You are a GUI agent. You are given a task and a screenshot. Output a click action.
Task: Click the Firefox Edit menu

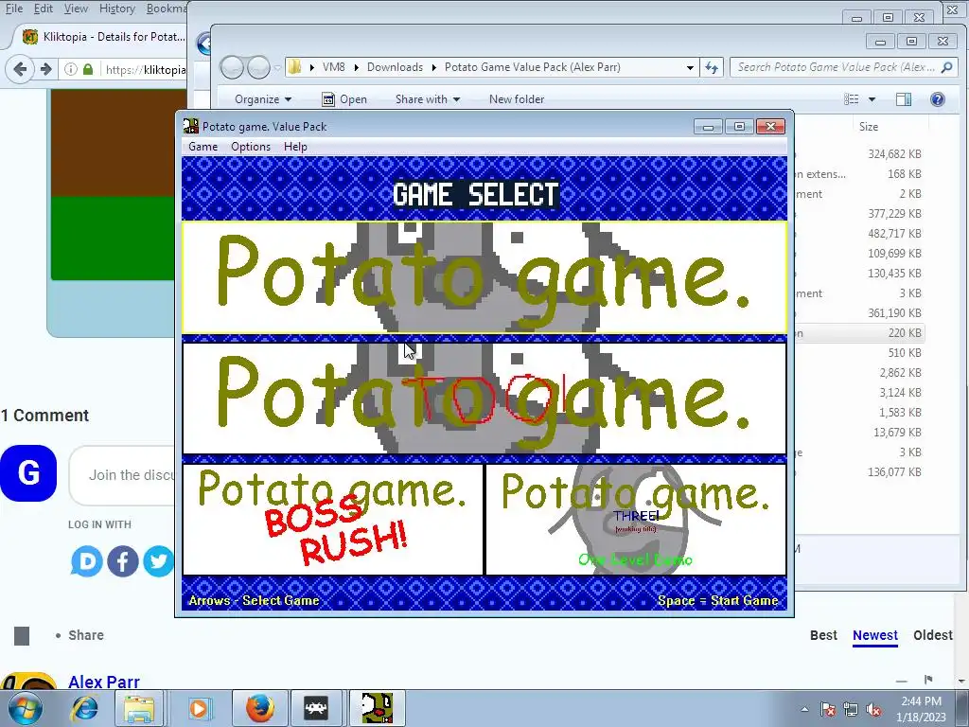(x=43, y=9)
